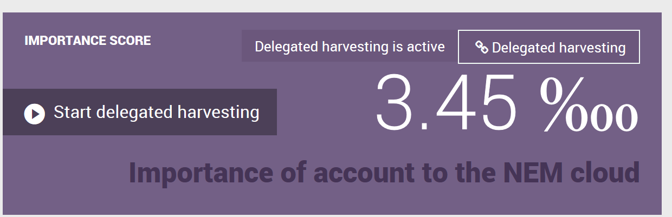Open the Delegated harvesting outlined button
The height and width of the screenshot is (217, 672).
[549, 47]
